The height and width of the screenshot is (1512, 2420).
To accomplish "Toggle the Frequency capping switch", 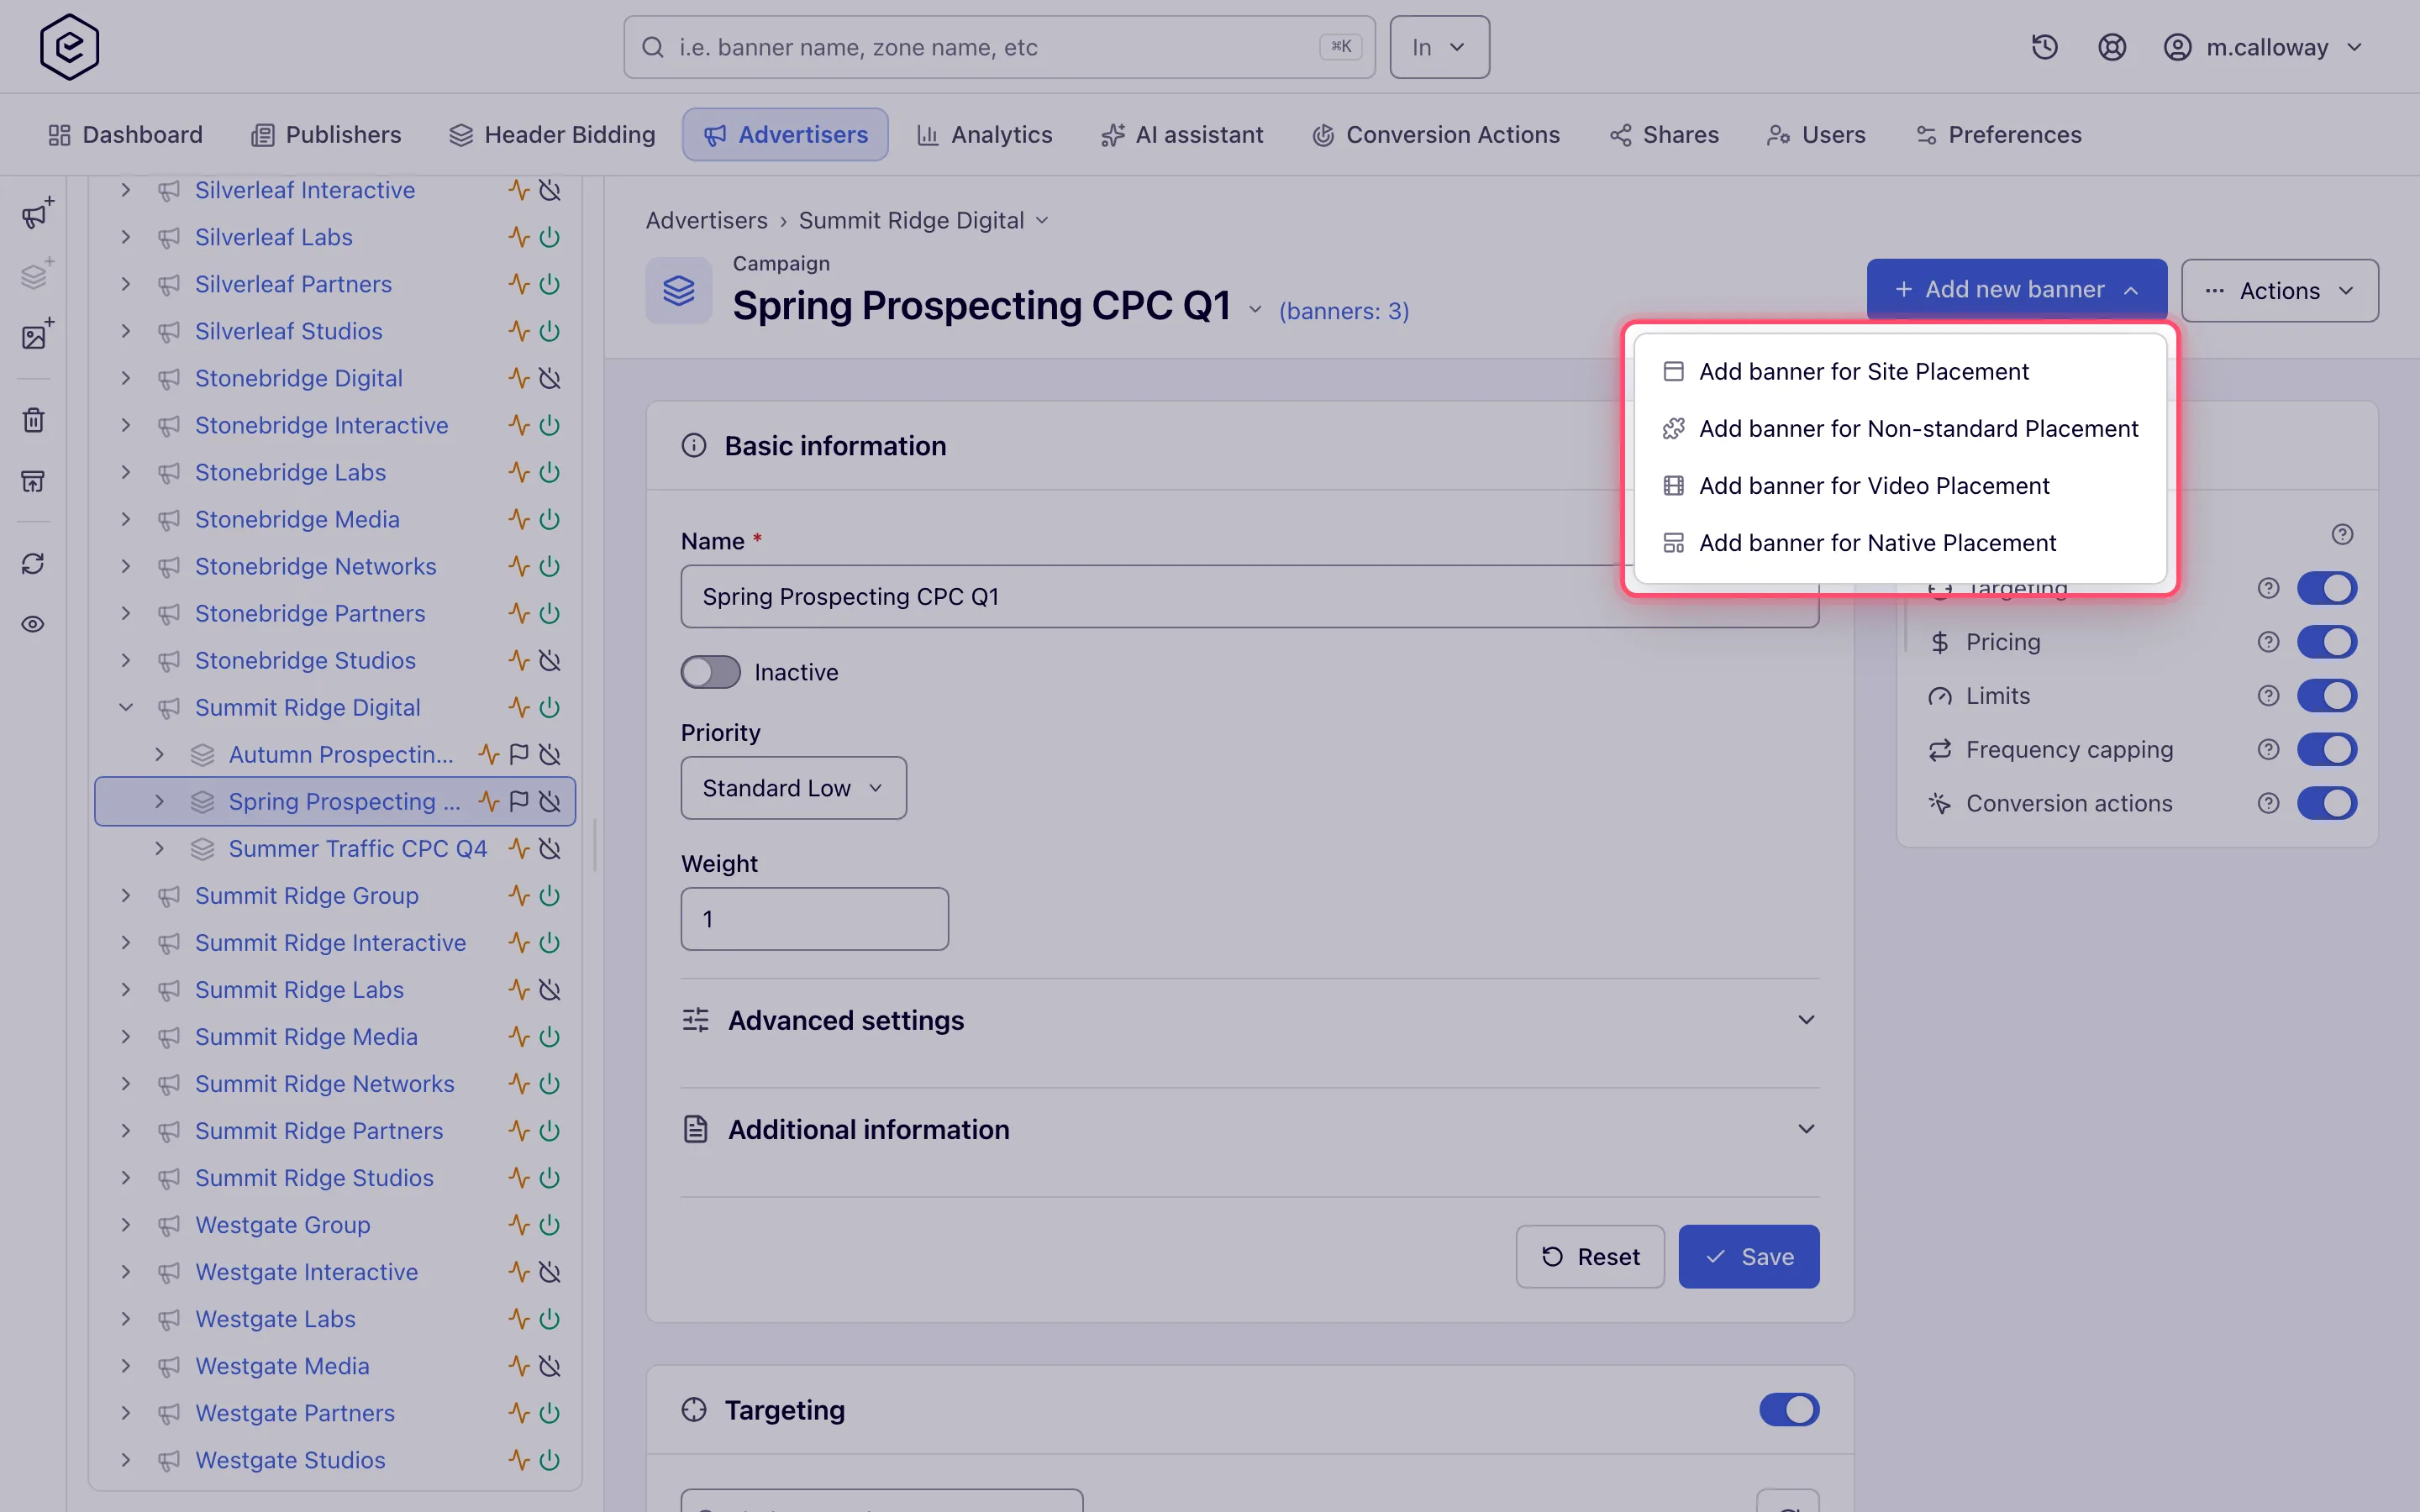I will point(2326,749).
